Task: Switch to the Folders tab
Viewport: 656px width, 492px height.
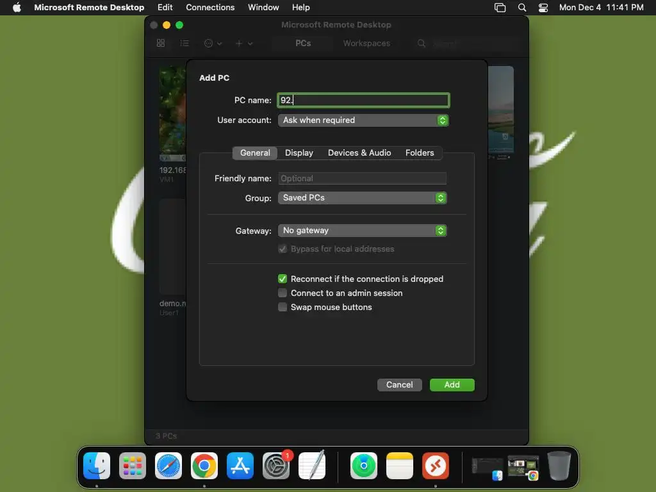Action: pos(420,152)
